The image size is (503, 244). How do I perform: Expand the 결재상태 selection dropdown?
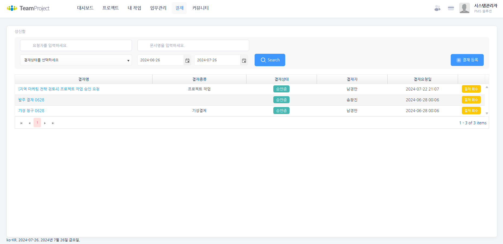coord(76,60)
